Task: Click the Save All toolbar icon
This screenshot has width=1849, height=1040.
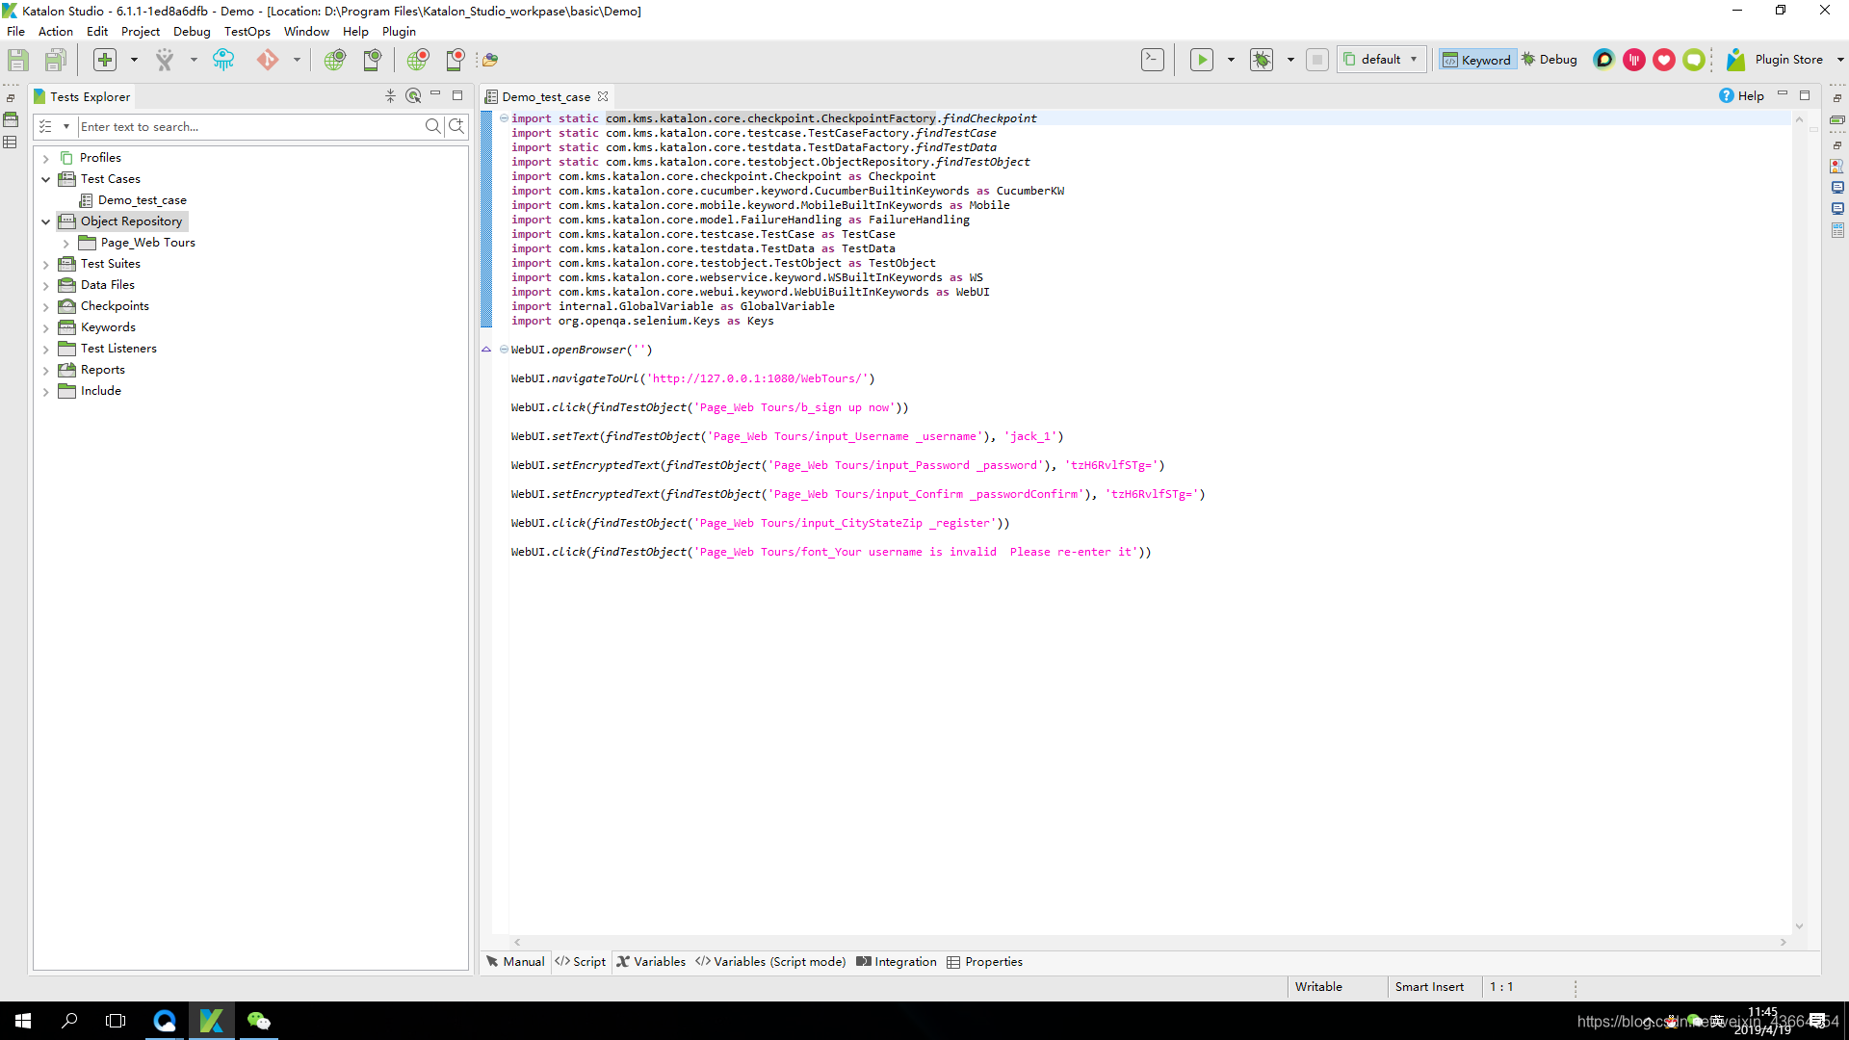Action: [x=56, y=60]
